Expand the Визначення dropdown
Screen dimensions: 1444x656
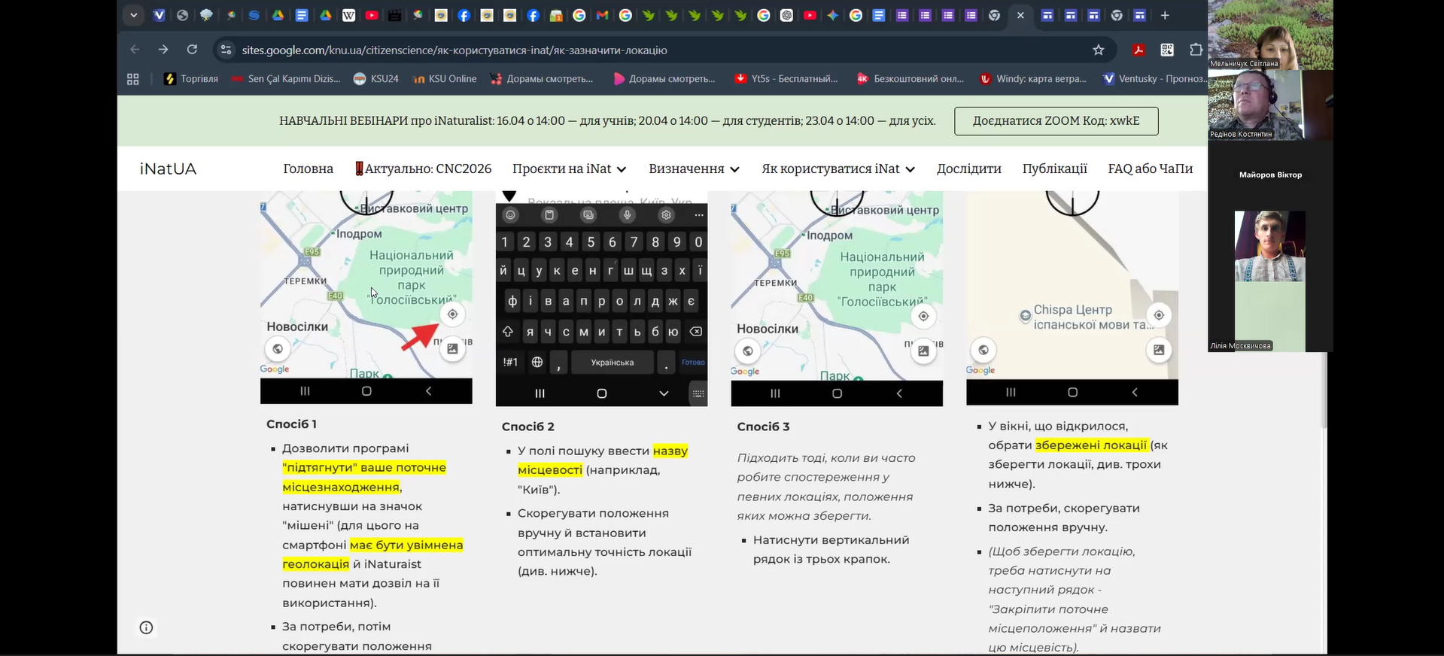[694, 169]
